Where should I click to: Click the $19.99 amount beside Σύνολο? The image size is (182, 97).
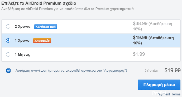[173, 70]
